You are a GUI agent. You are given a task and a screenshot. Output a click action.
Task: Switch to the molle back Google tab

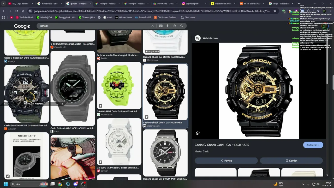click(49, 4)
